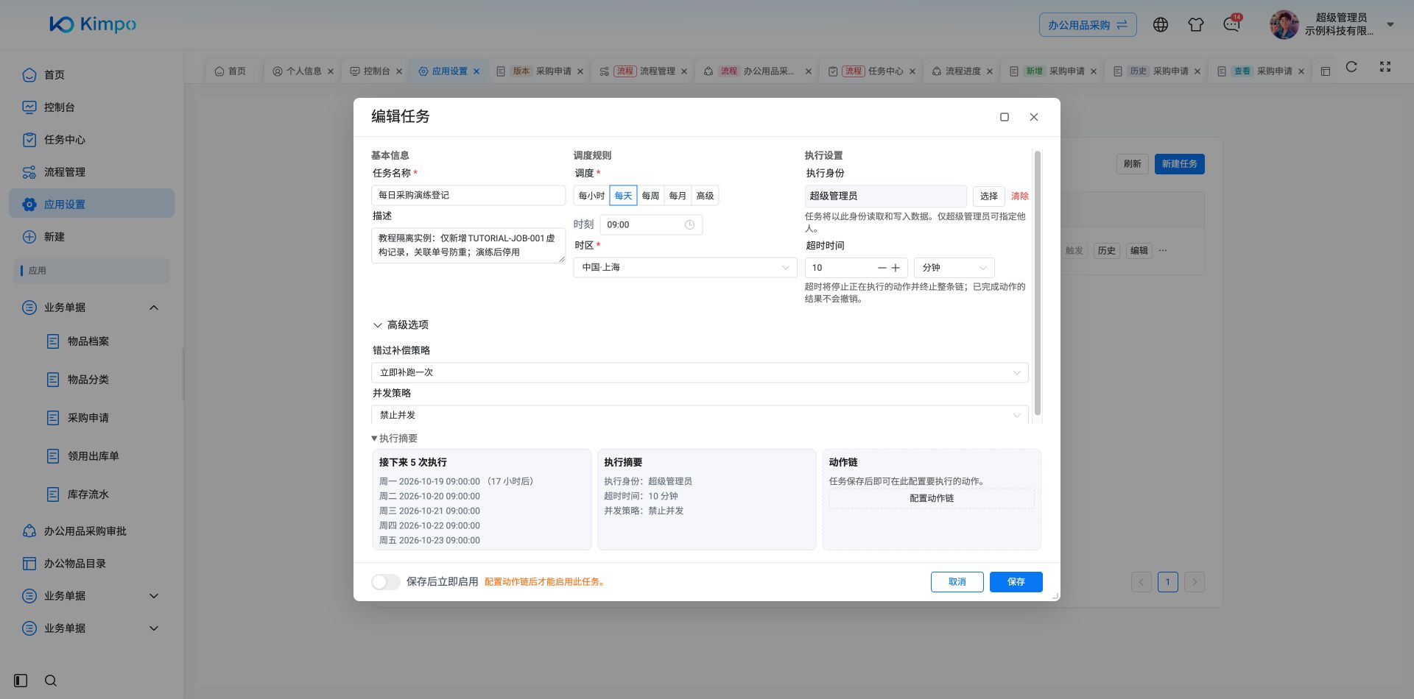This screenshot has width=1414, height=699.
Task: Click the refresh page icon in tab bar
Action: coord(1351,67)
